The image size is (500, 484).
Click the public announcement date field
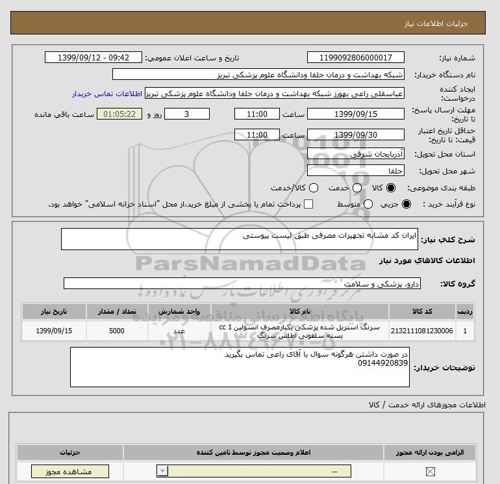pos(94,58)
